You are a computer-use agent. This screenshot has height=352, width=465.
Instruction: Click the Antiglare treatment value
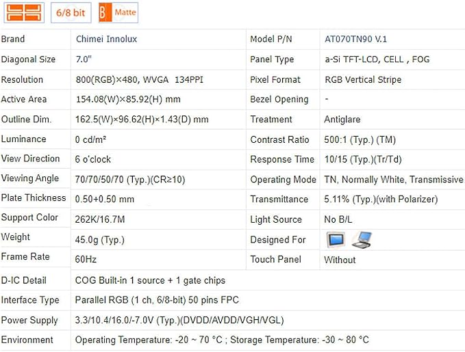click(342, 120)
